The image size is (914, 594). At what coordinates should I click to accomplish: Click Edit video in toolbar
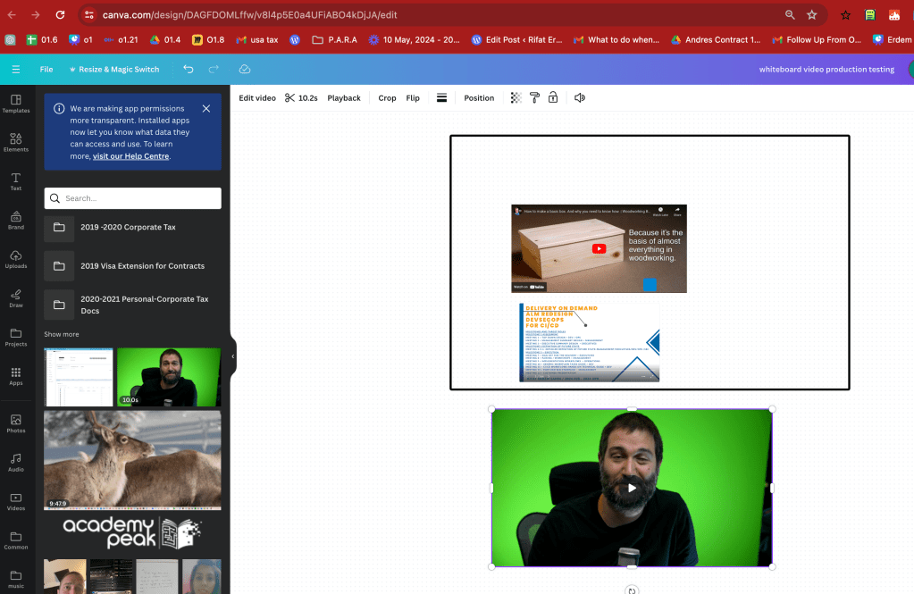click(257, 98)
